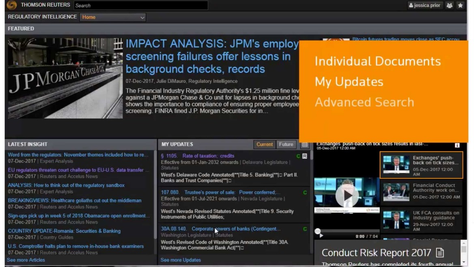Switch My Updates to Future view
474x267 pixels.
click(x=286, y=144)
